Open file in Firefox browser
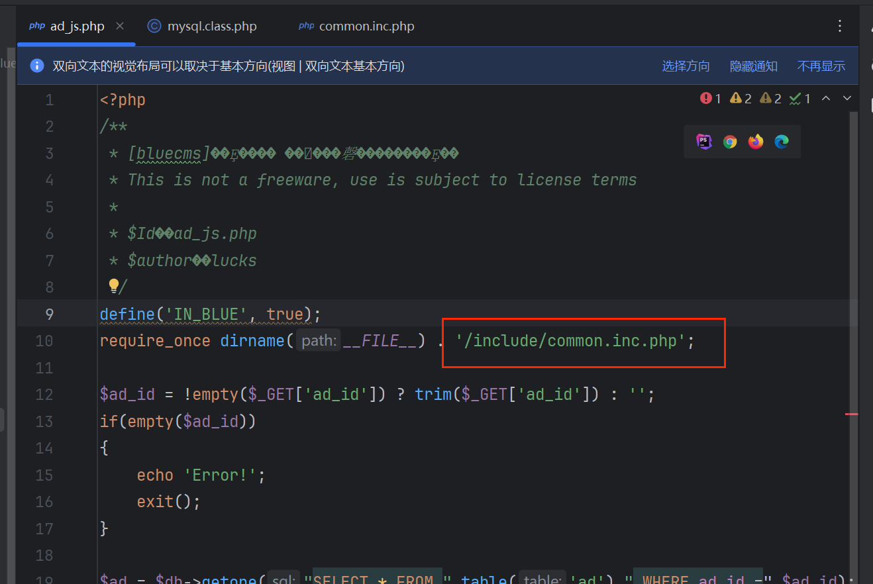 tap(756, 142)
